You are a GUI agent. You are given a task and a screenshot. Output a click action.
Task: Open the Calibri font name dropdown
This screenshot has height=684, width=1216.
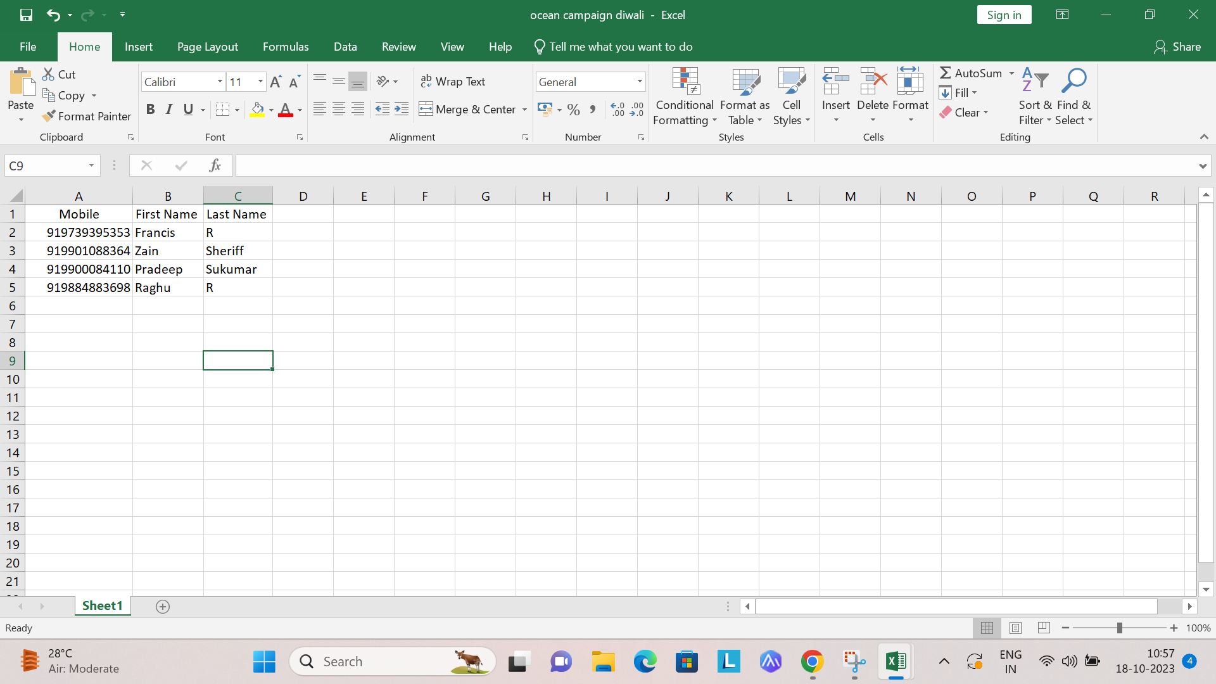(220, 82)
